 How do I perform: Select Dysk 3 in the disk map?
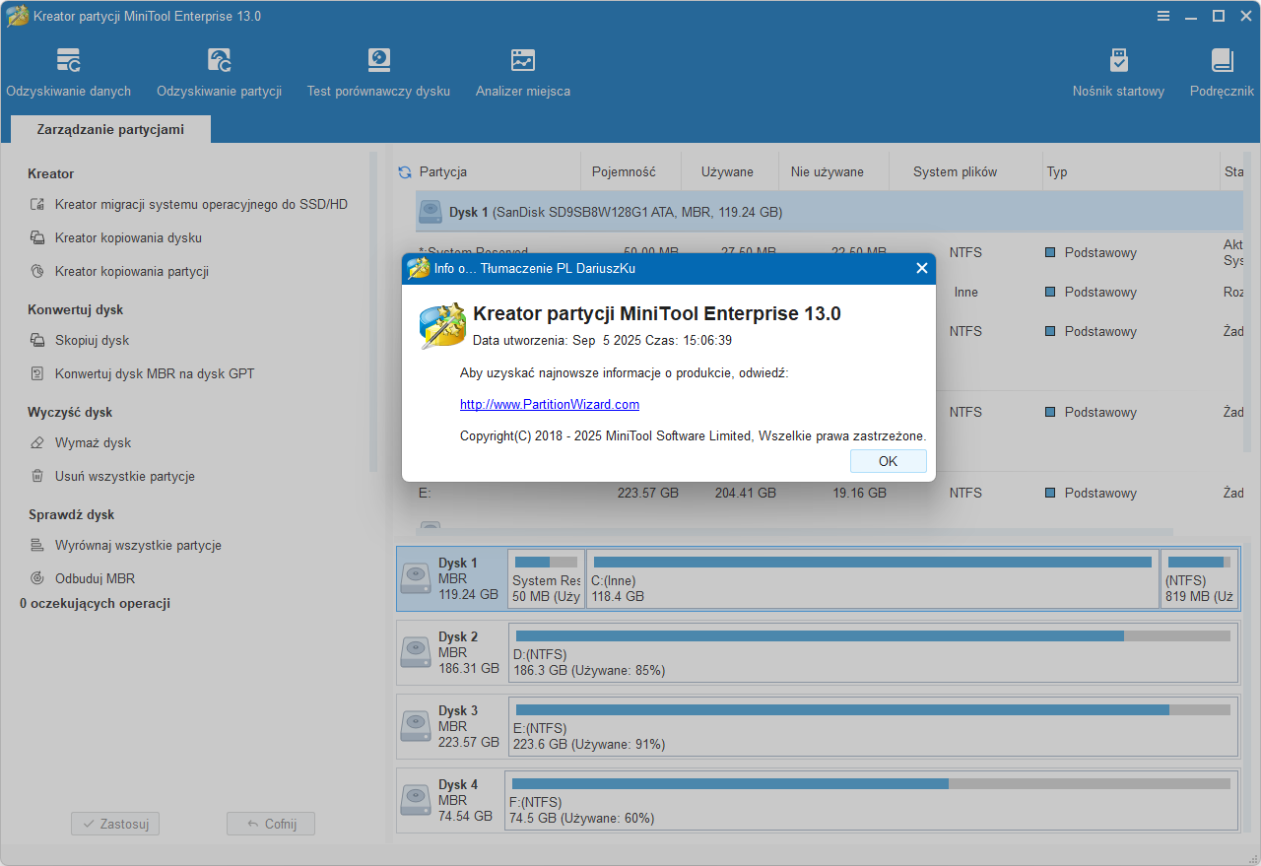(x=451, y=726)
